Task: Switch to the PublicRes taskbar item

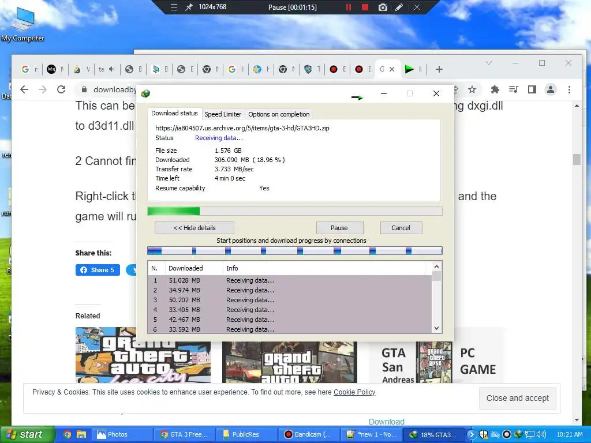Action: 246,434
